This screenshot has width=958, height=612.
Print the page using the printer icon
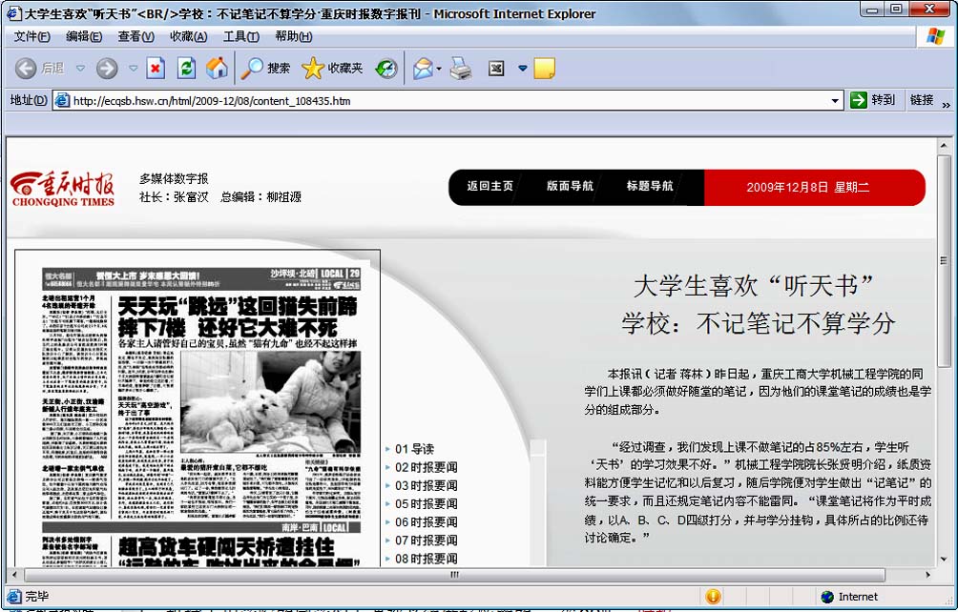(x=461, y=69)
